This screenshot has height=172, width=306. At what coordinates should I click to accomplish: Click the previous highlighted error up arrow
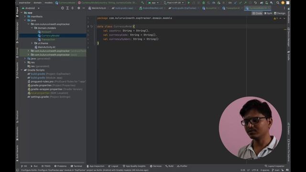[x=281, y=18]
